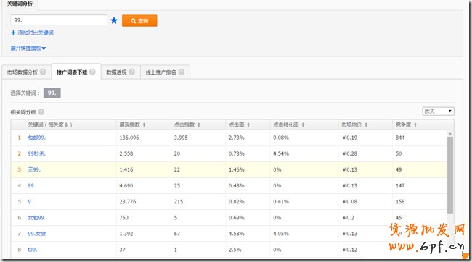Click help icon beside 线上推广排名 tab
The height and width of the screenshot is (262, 472).
coord(182,72)
